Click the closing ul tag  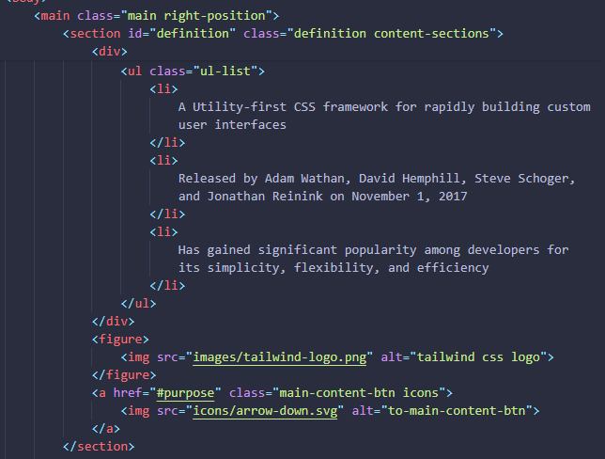[138, 303]
